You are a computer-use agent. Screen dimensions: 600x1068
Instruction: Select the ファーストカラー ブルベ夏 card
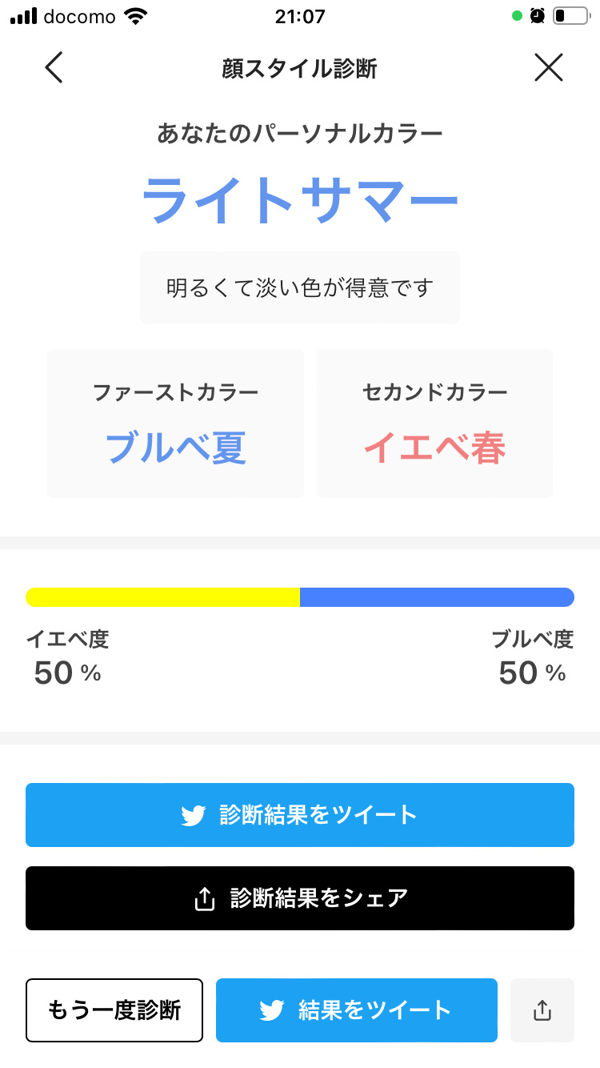pyautogui.click(x=175, y=424)
